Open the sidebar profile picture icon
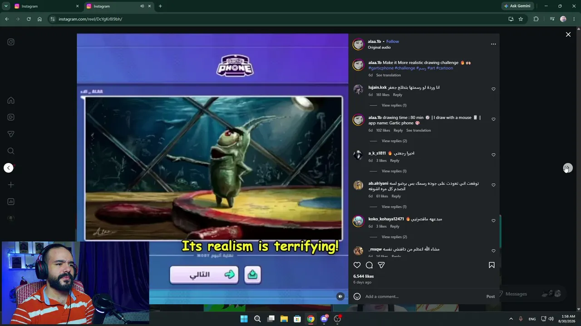This screenshot has height=326, width=581. tap(11, 218)
